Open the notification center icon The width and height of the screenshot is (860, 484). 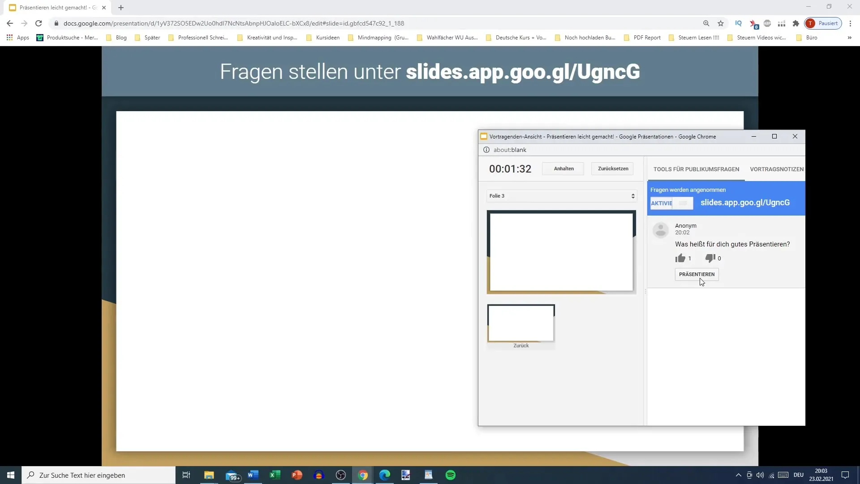coord(845,475)
